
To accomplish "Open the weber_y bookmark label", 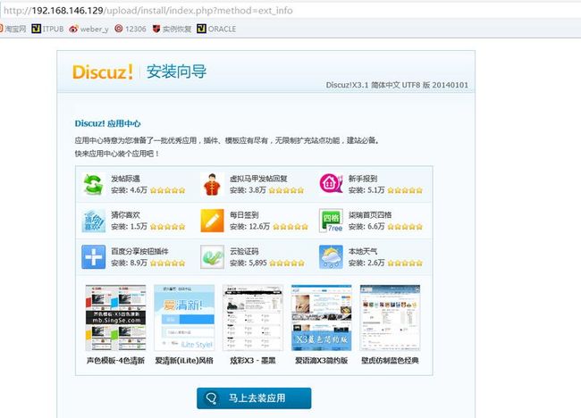I will (94, 29).
